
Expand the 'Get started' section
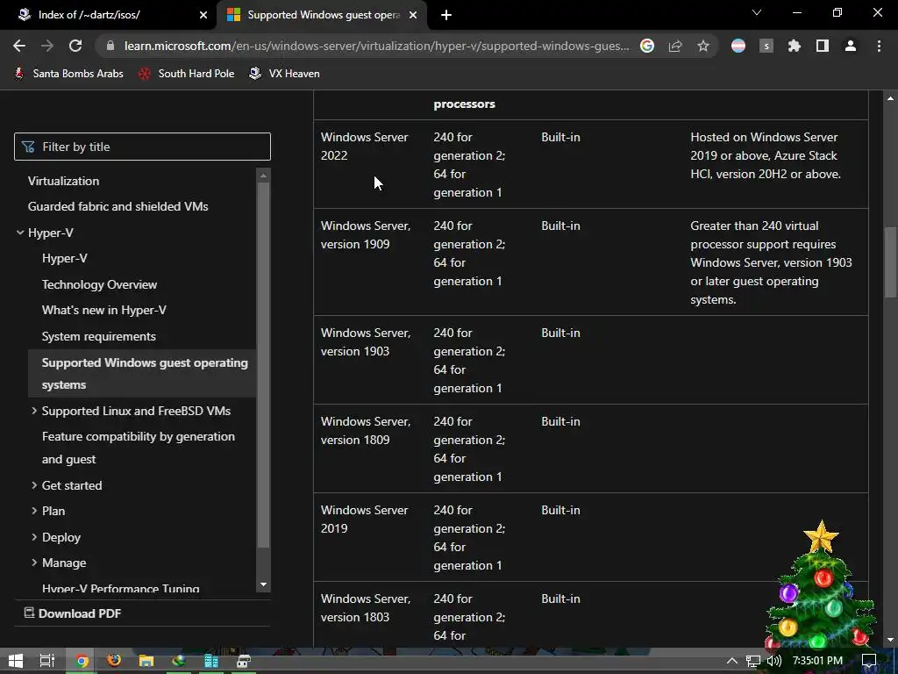pos(34,485)
